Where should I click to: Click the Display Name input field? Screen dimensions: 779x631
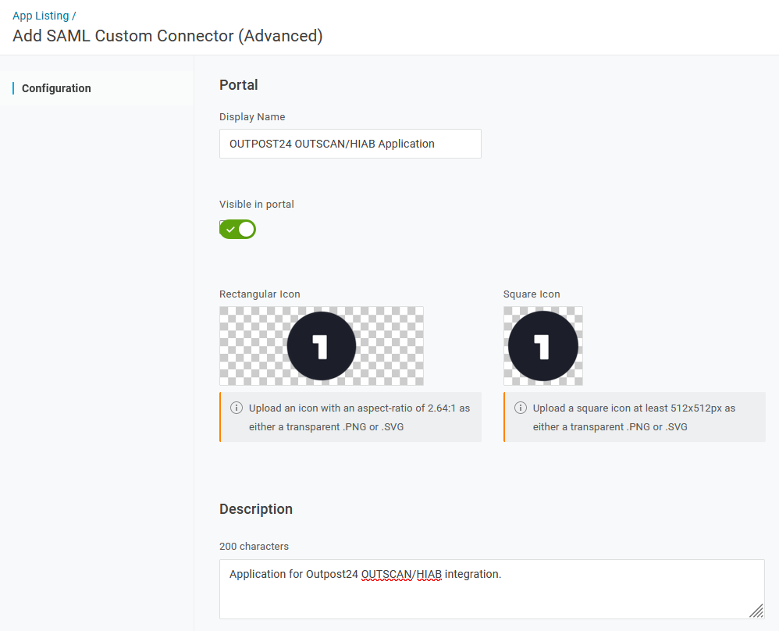coord(350,144)
